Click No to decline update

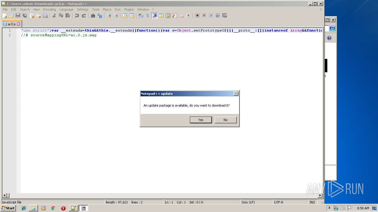tap(226, 120)
